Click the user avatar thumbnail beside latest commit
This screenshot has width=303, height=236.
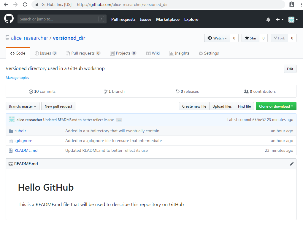(x=12, y=119)
